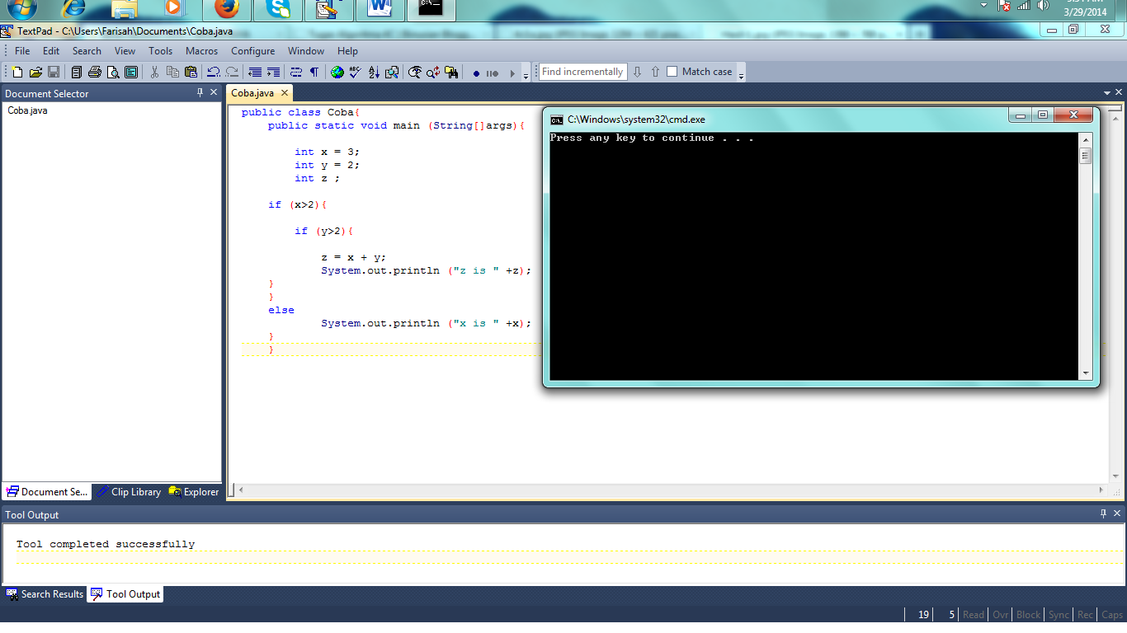Open the Macros menu

[x=202, y=51]
